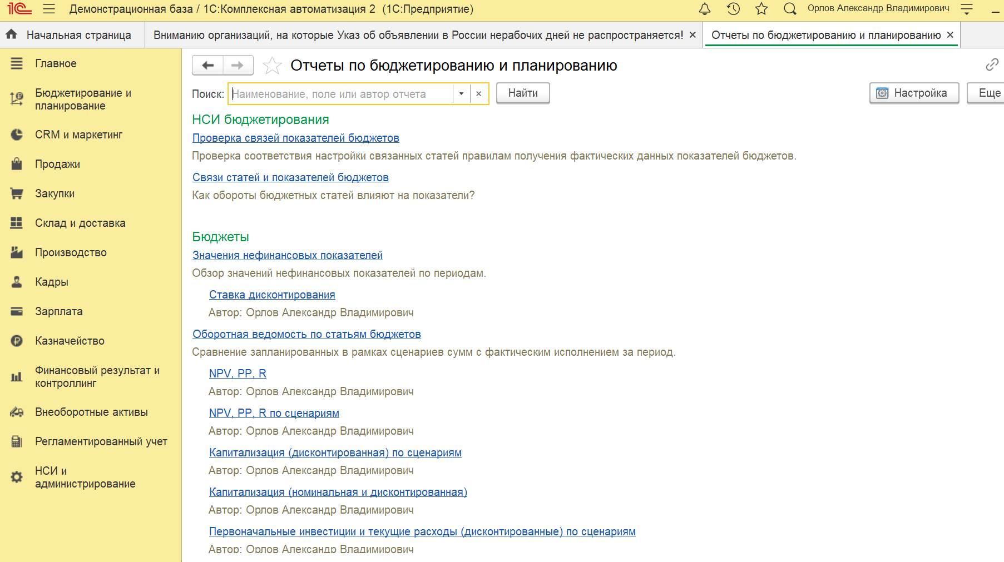Image resolution: width=1004 pixels, height=562 pixels.
Task: Open Оборотная ведомость по статьям бюджетов
Action: 306,334
